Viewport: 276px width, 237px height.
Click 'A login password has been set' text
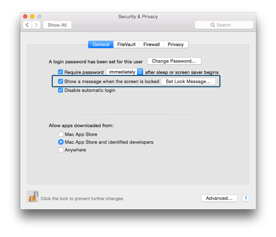[96, 62]
